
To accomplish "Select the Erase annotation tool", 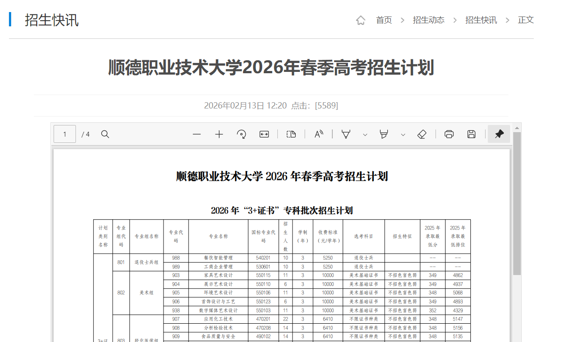I will tap(422, 134).
